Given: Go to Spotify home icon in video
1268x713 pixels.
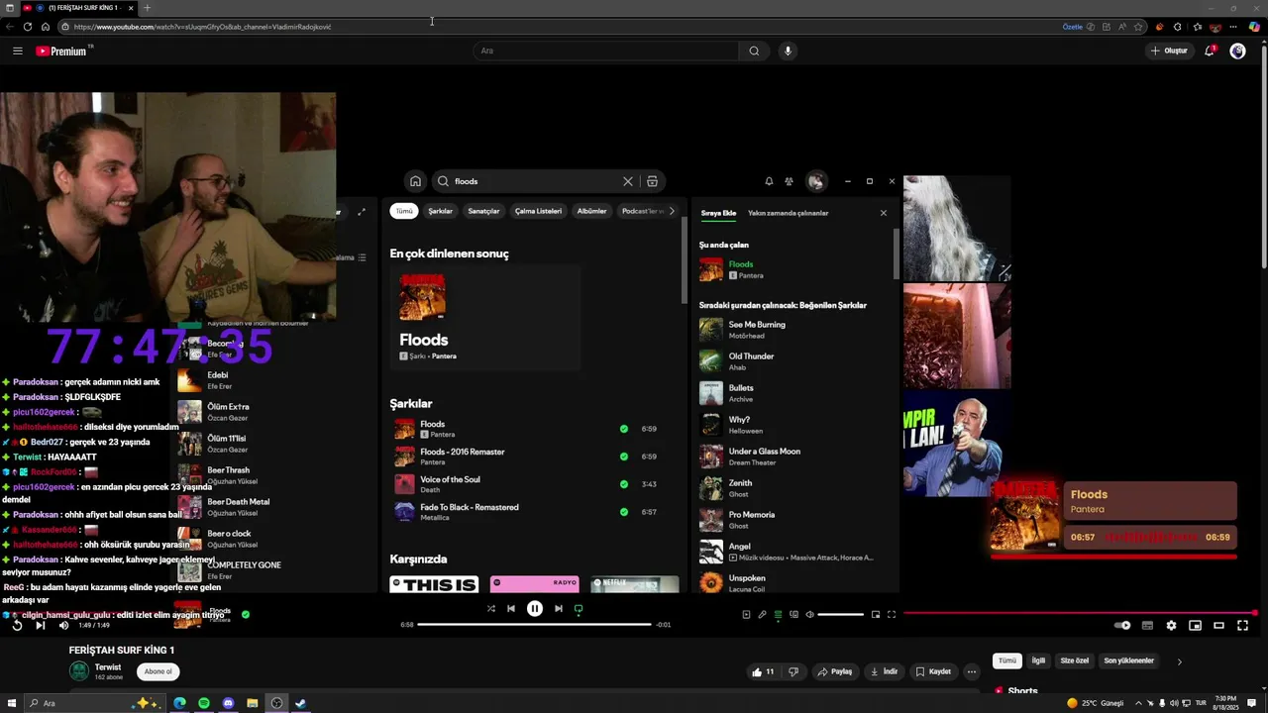Looking at the screenshot, I should tap(415, 181).
